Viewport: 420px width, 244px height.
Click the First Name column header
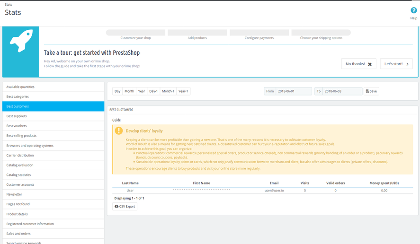pos(201,183)
